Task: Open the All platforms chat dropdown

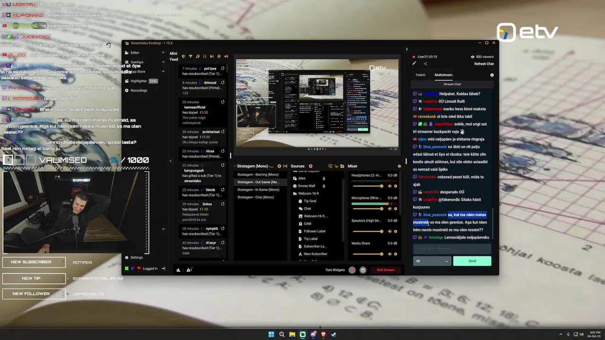Action: (x=432, y=261)
